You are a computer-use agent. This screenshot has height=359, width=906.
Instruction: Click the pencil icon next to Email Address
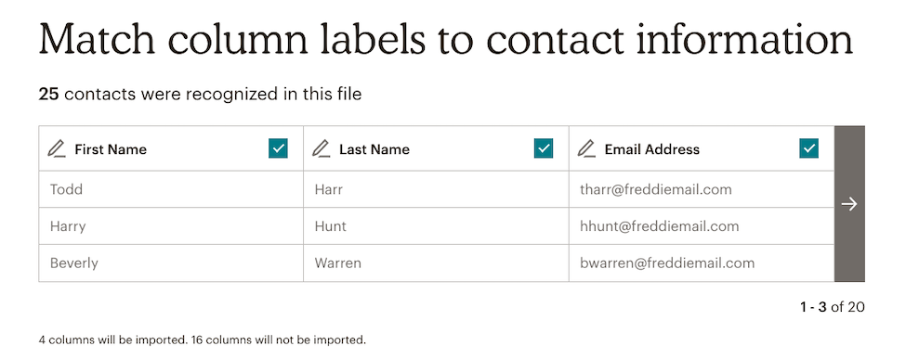coord(586,149)
